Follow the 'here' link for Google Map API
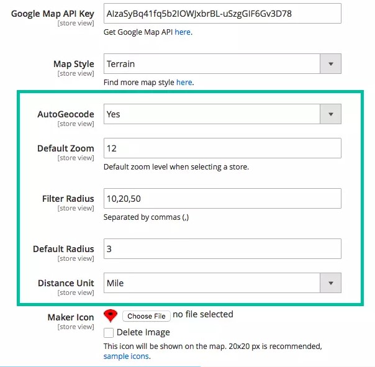375x367 pixels. [x=183, y=32]
